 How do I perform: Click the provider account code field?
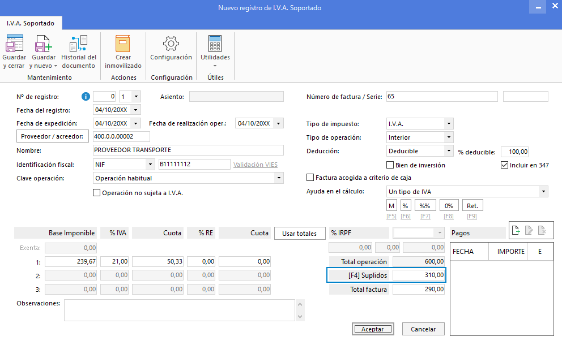click(x=121, y=136)
